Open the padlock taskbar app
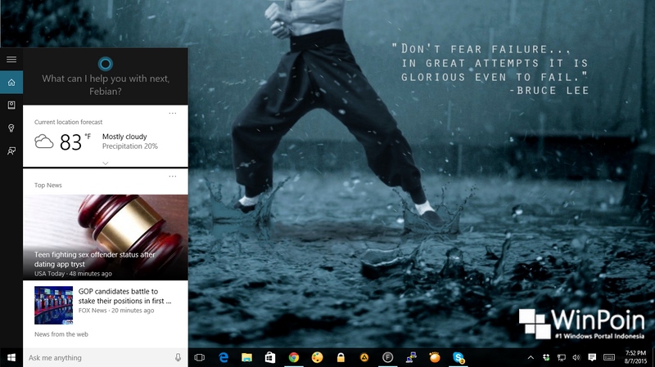 coord(341,357)
